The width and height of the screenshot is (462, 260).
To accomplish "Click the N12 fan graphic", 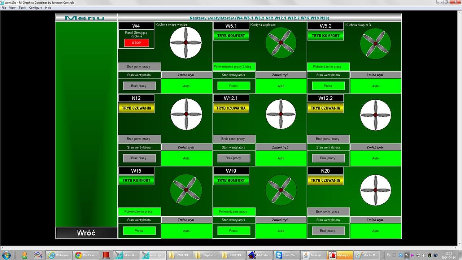I will coord(186,114).
